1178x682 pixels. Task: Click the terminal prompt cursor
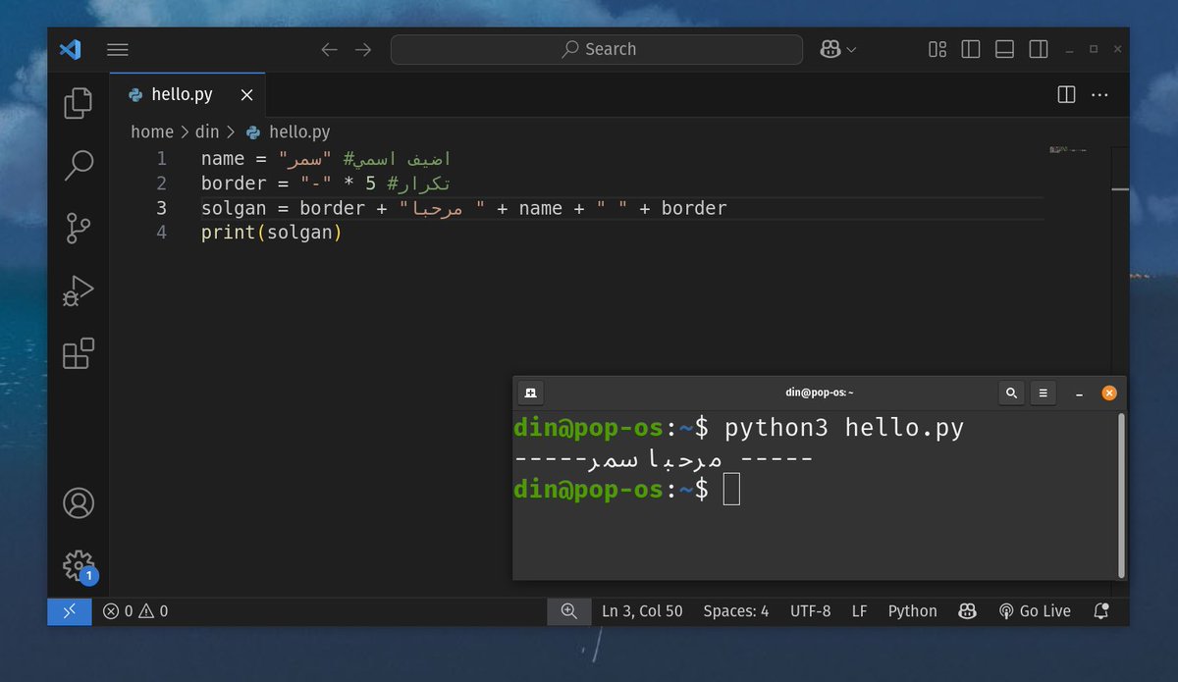click(731, 489)
